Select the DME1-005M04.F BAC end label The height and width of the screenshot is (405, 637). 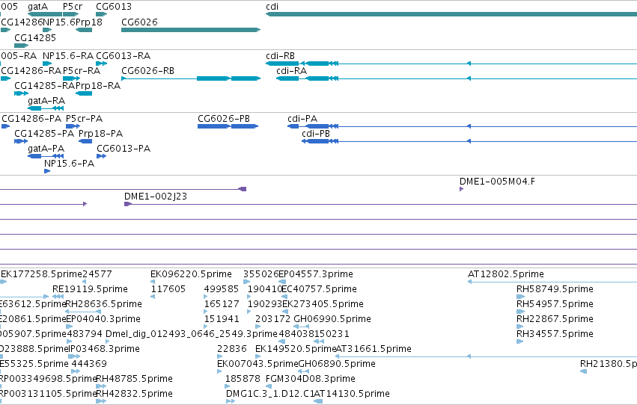coord(497,182)
